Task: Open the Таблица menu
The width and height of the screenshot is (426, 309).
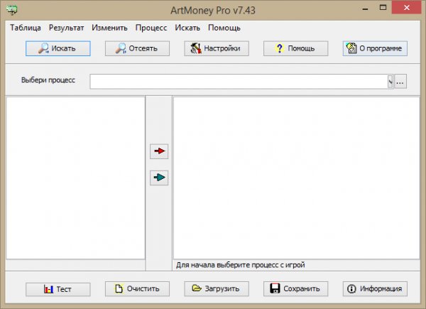Action: [26, 28]
